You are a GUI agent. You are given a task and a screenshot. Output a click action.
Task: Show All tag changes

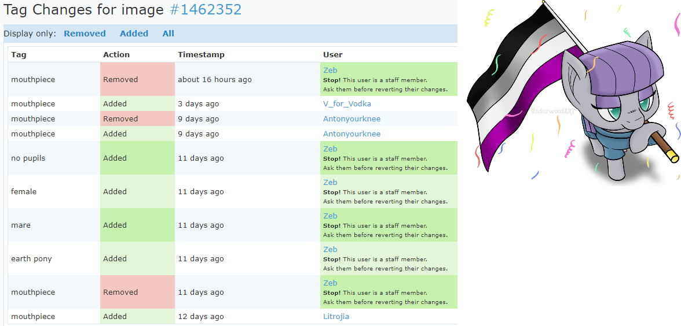[x=168, y=34]
